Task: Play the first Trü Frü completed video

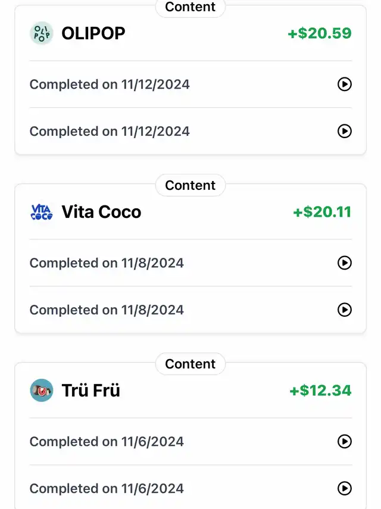Action: point(345,442)
